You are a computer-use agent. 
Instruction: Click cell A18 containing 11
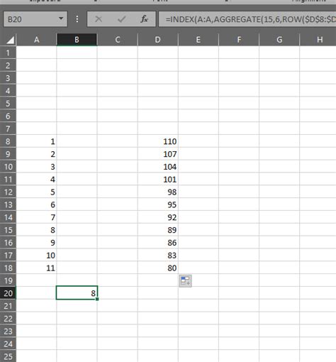point(36,268)
